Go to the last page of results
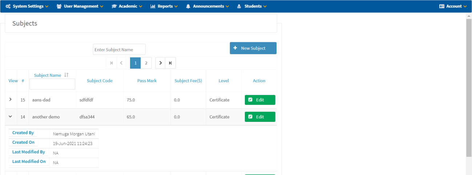Image resolution: width=472 pixels, height=175 pixels. coord(170,63)
